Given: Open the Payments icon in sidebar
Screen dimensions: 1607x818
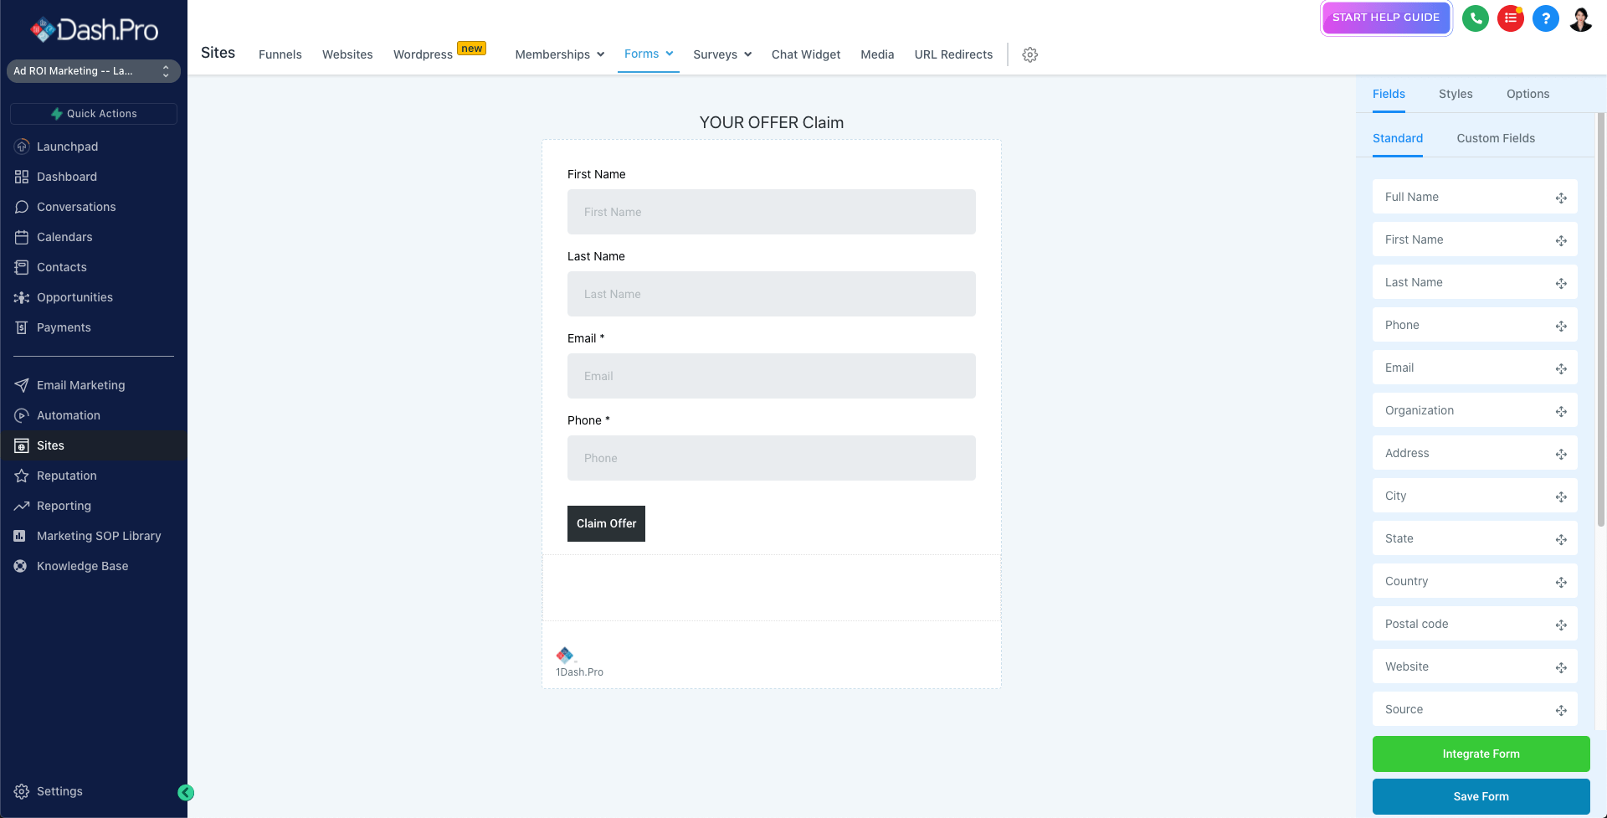Looking at the screenshot, I should (x=22, y=327).
